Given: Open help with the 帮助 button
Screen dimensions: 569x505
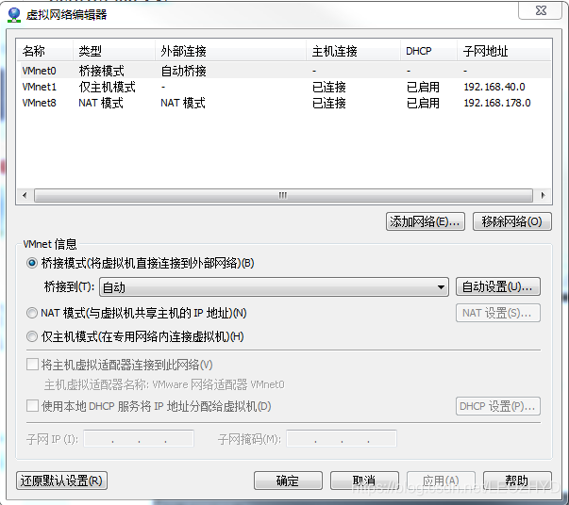Looking at the screenshot, I should coord(517,481).
